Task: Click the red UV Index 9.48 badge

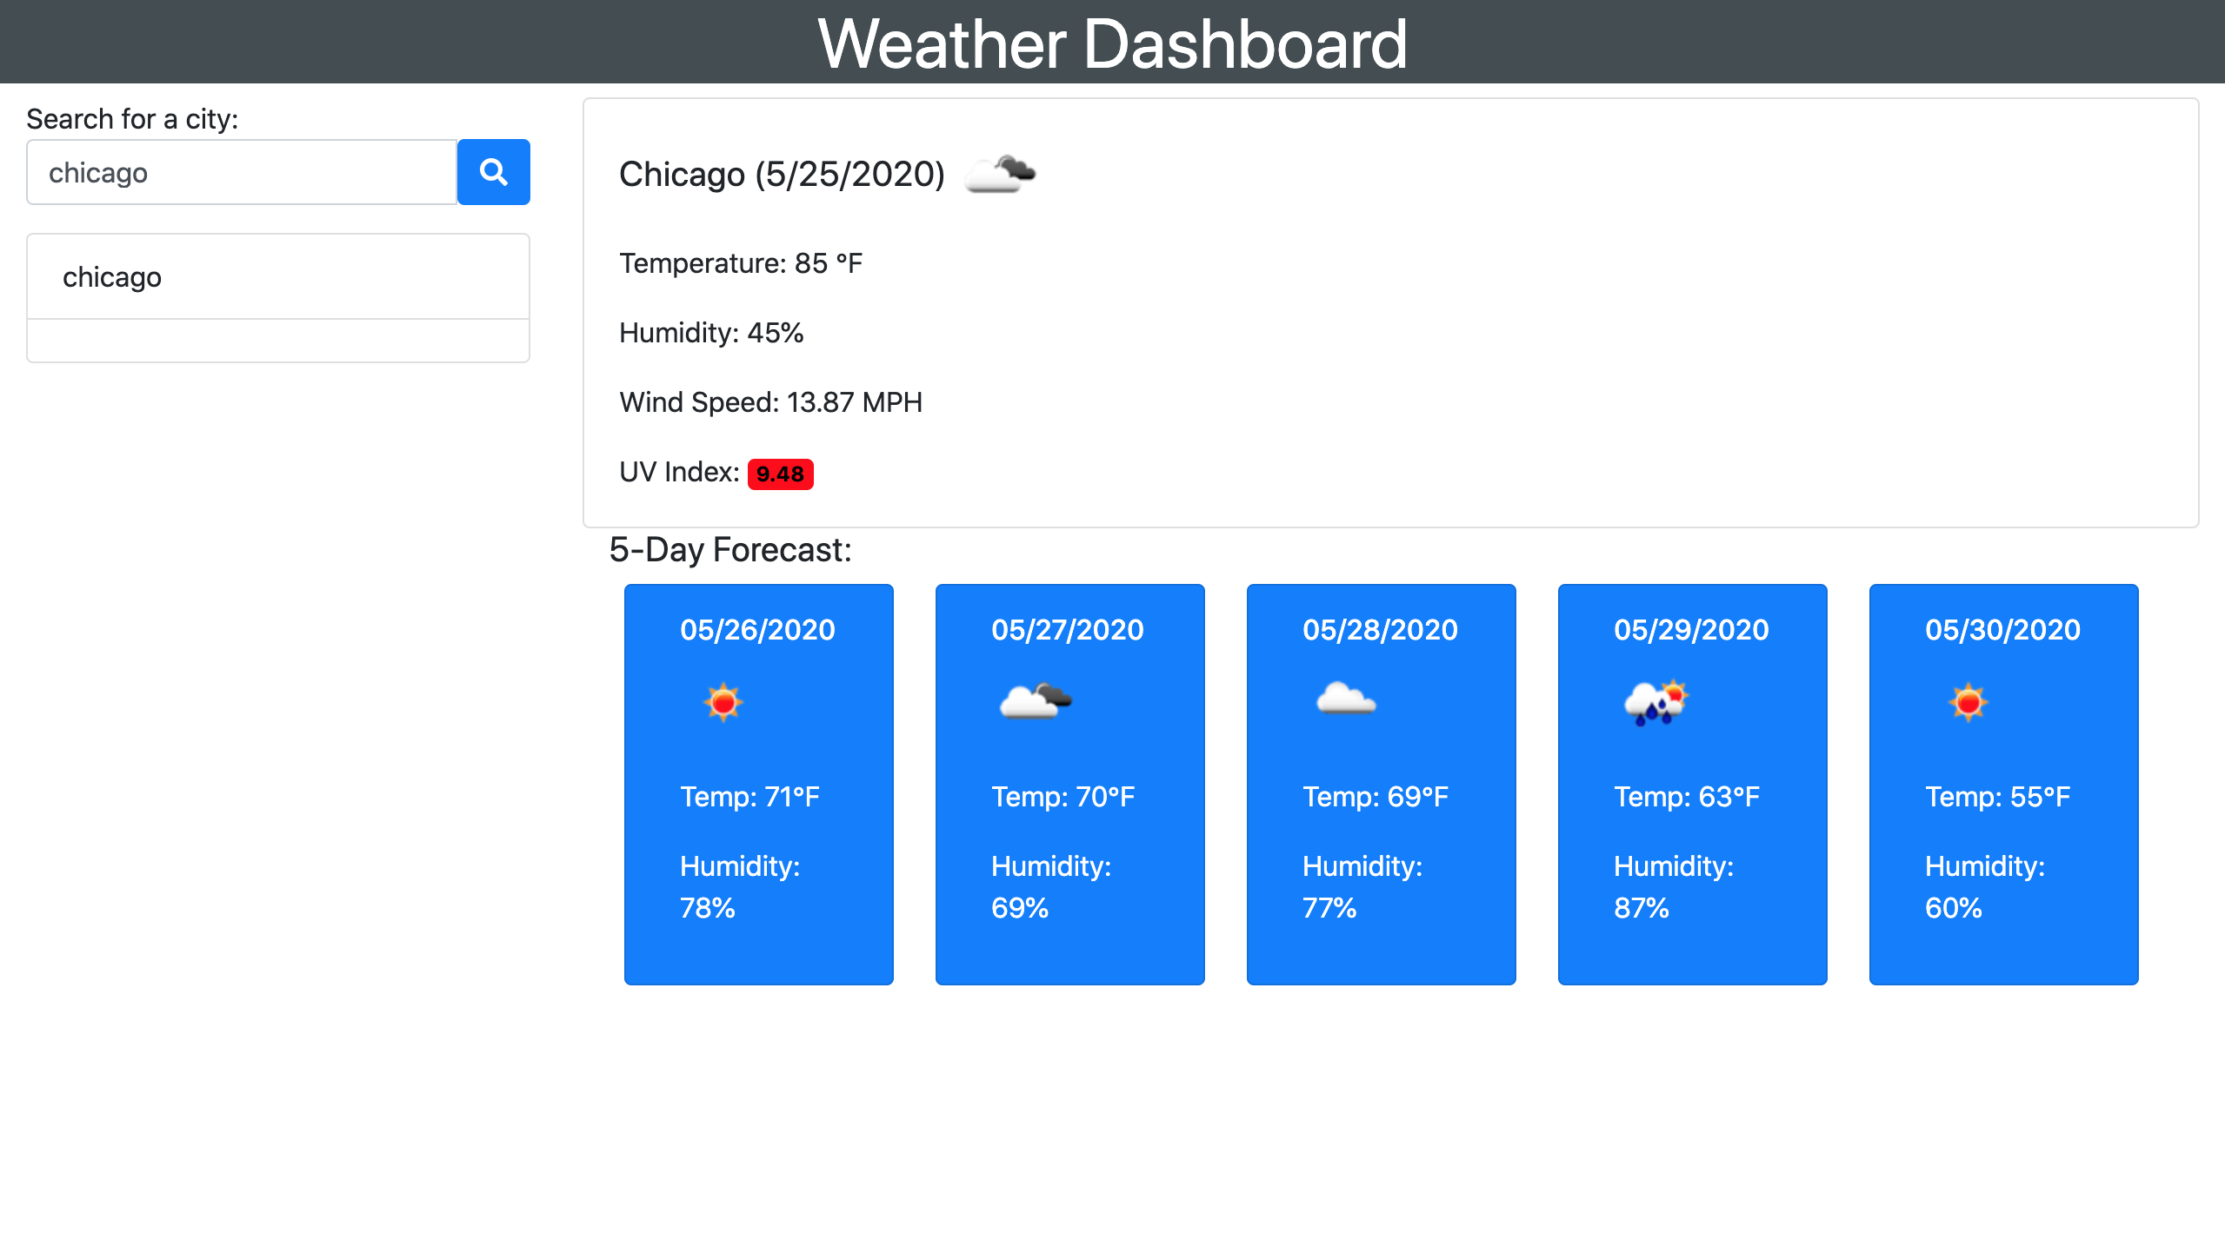Action: tap(780, 474)
